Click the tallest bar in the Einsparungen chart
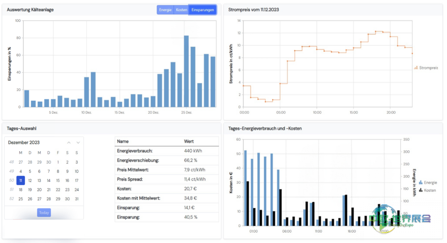 [186, 71]
